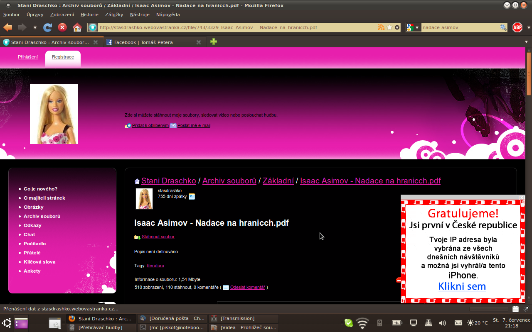Open the Úpravy menu
The image size is (532, 332).
coord(35,15)
